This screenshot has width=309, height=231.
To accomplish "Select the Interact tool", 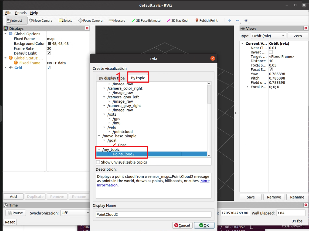I will coord(16,20).
